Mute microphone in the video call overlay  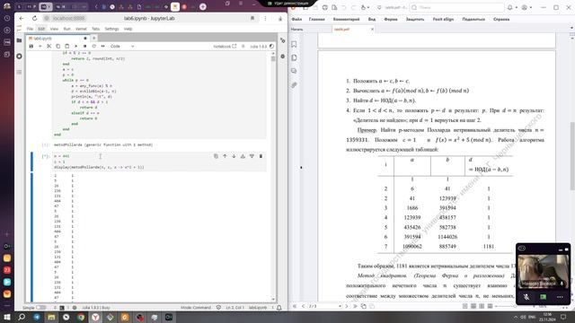526,297
